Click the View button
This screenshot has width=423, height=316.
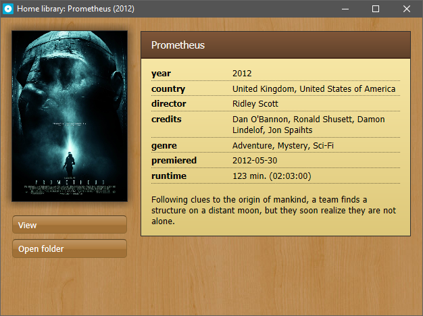click(70, 225)
